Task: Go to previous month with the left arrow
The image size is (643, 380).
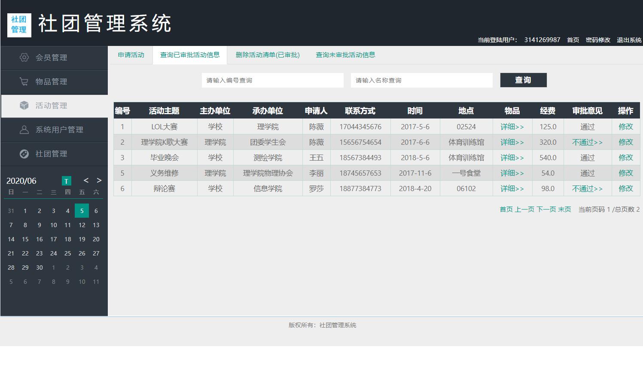Action: point(85,181)
